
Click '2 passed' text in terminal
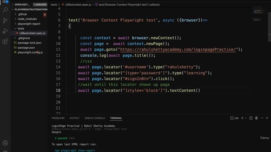click(x=61, y=138)
